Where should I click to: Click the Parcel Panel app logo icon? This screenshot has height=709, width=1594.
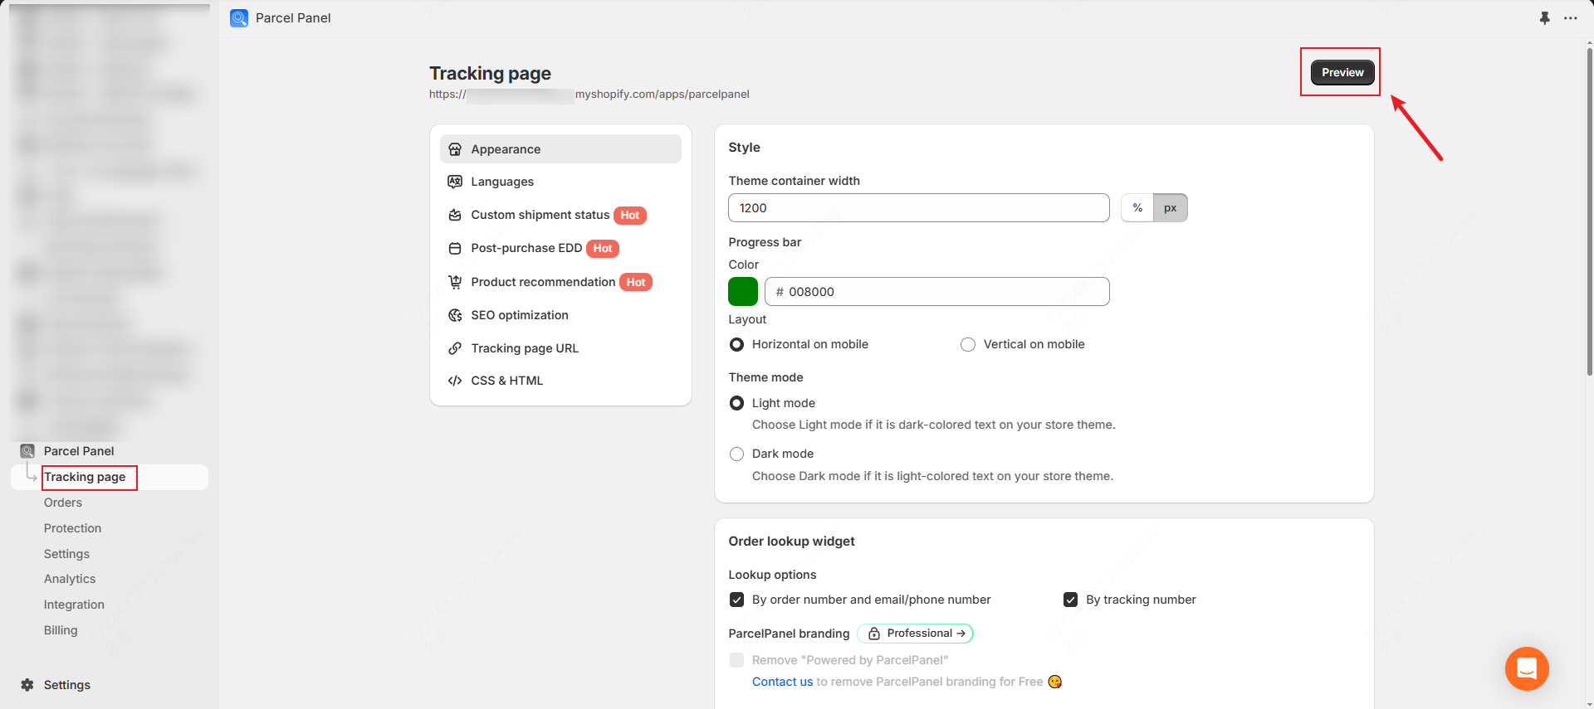pyautogui.click(x=239, y=18)
